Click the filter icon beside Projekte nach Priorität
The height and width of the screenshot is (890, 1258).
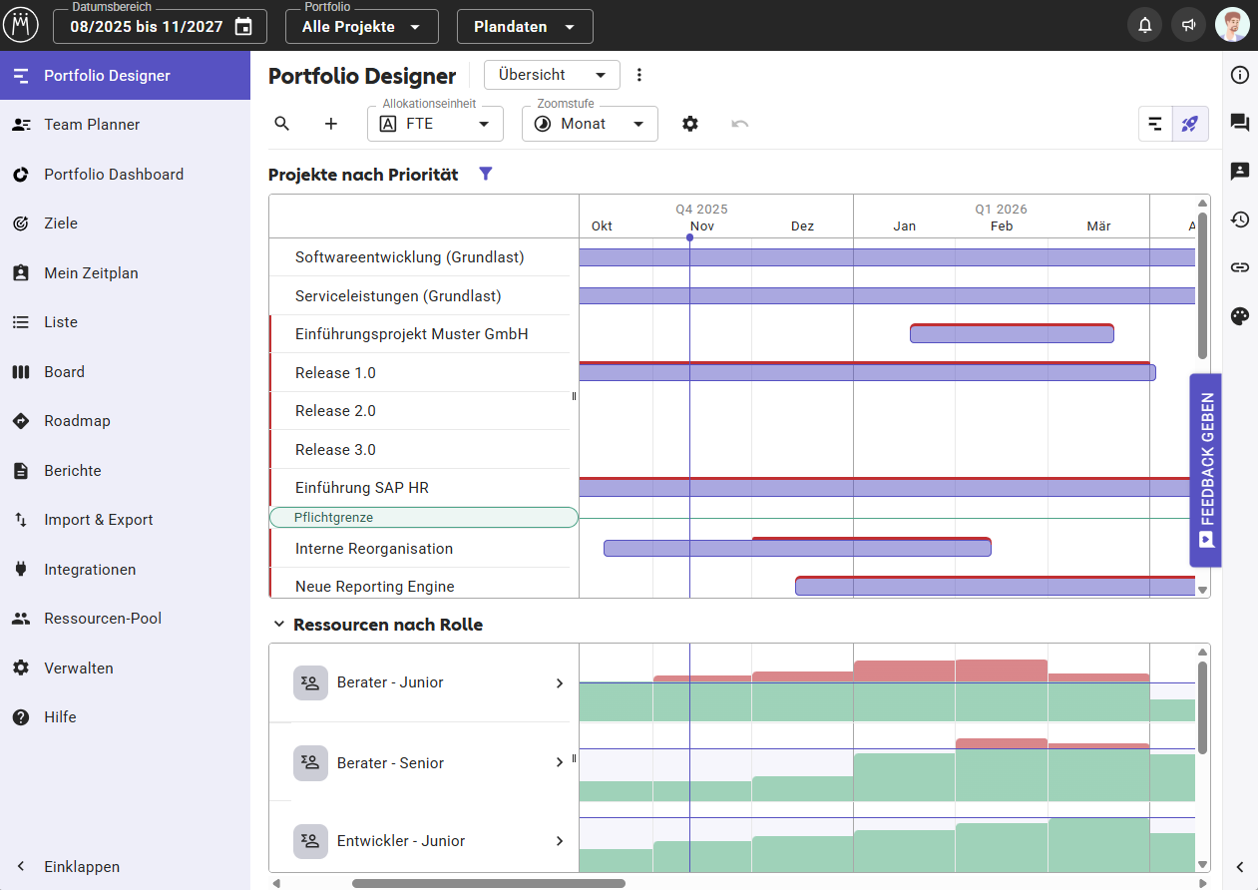coord(486,174)
